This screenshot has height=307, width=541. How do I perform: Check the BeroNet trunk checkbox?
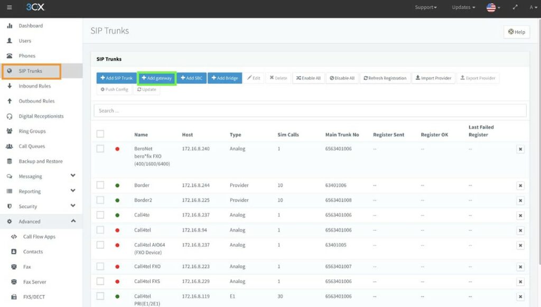(100, 149)
